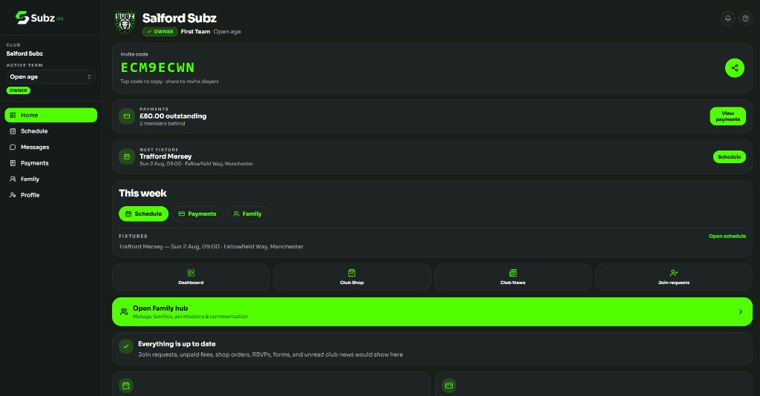Click the Owner badge in sidebar
Viewport: 760px width, 396px height.
(x=19, y=90)
